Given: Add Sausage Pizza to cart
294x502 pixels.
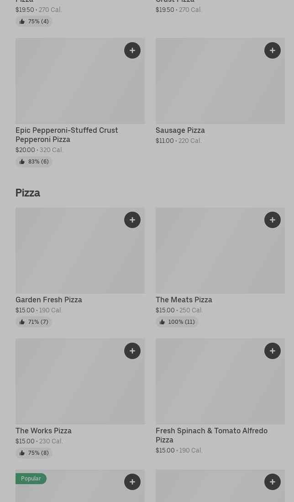Looking at the screenshot, I should (x=273, y=50).
